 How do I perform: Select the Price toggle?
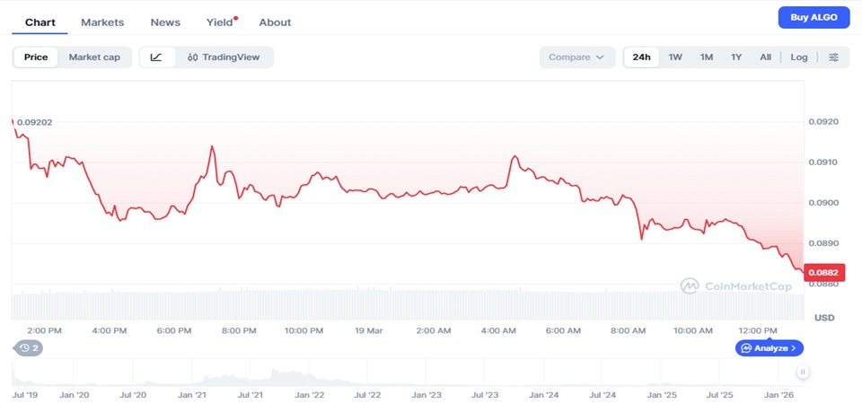36,57
